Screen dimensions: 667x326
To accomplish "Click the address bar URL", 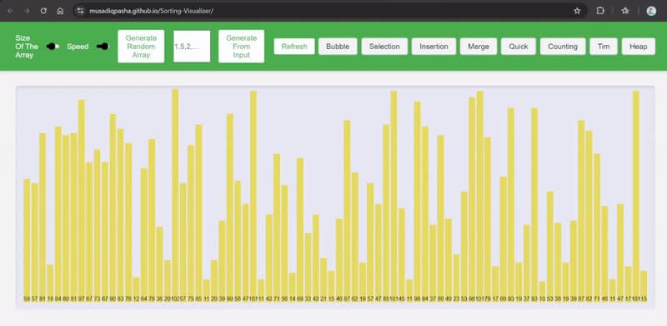I will (x=151, y=11).
